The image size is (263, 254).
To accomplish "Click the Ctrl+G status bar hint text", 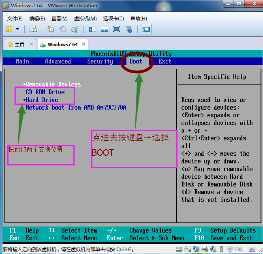I will tap(68, 250).
